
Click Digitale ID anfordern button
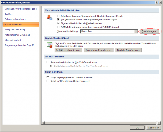tap(128, 50)
